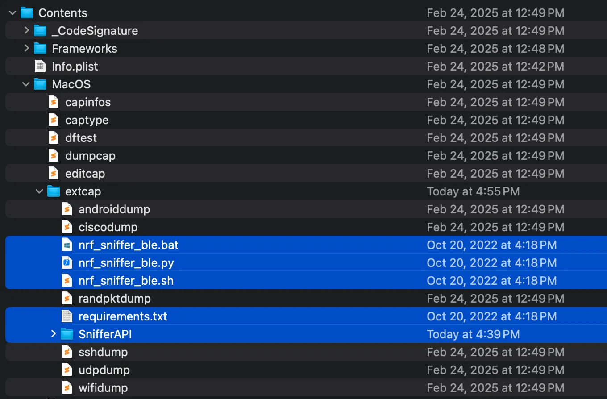Select the capinfos file
Viewport: 607px width, 399px height.
pyautogui.click(x=88, y=102)
